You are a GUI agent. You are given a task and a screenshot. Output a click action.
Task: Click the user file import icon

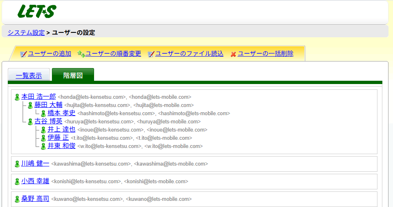click(x=151, y=54)
